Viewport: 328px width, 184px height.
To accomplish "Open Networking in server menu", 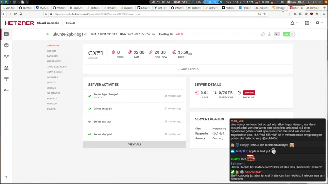I will click(x=55, y=72).
